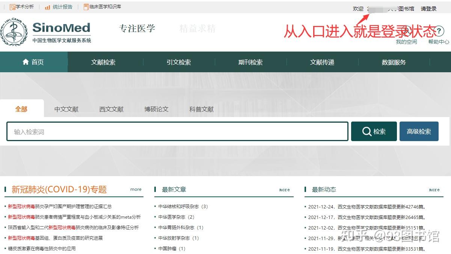
Task: Switch to the 科普文献 tab
Action: [201, 109]
